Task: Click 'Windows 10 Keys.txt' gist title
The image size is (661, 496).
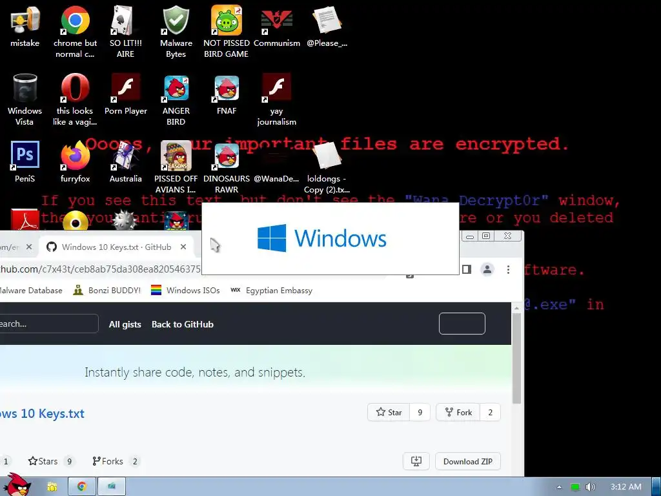Action: pyautogui.click(x=42, y=413)
